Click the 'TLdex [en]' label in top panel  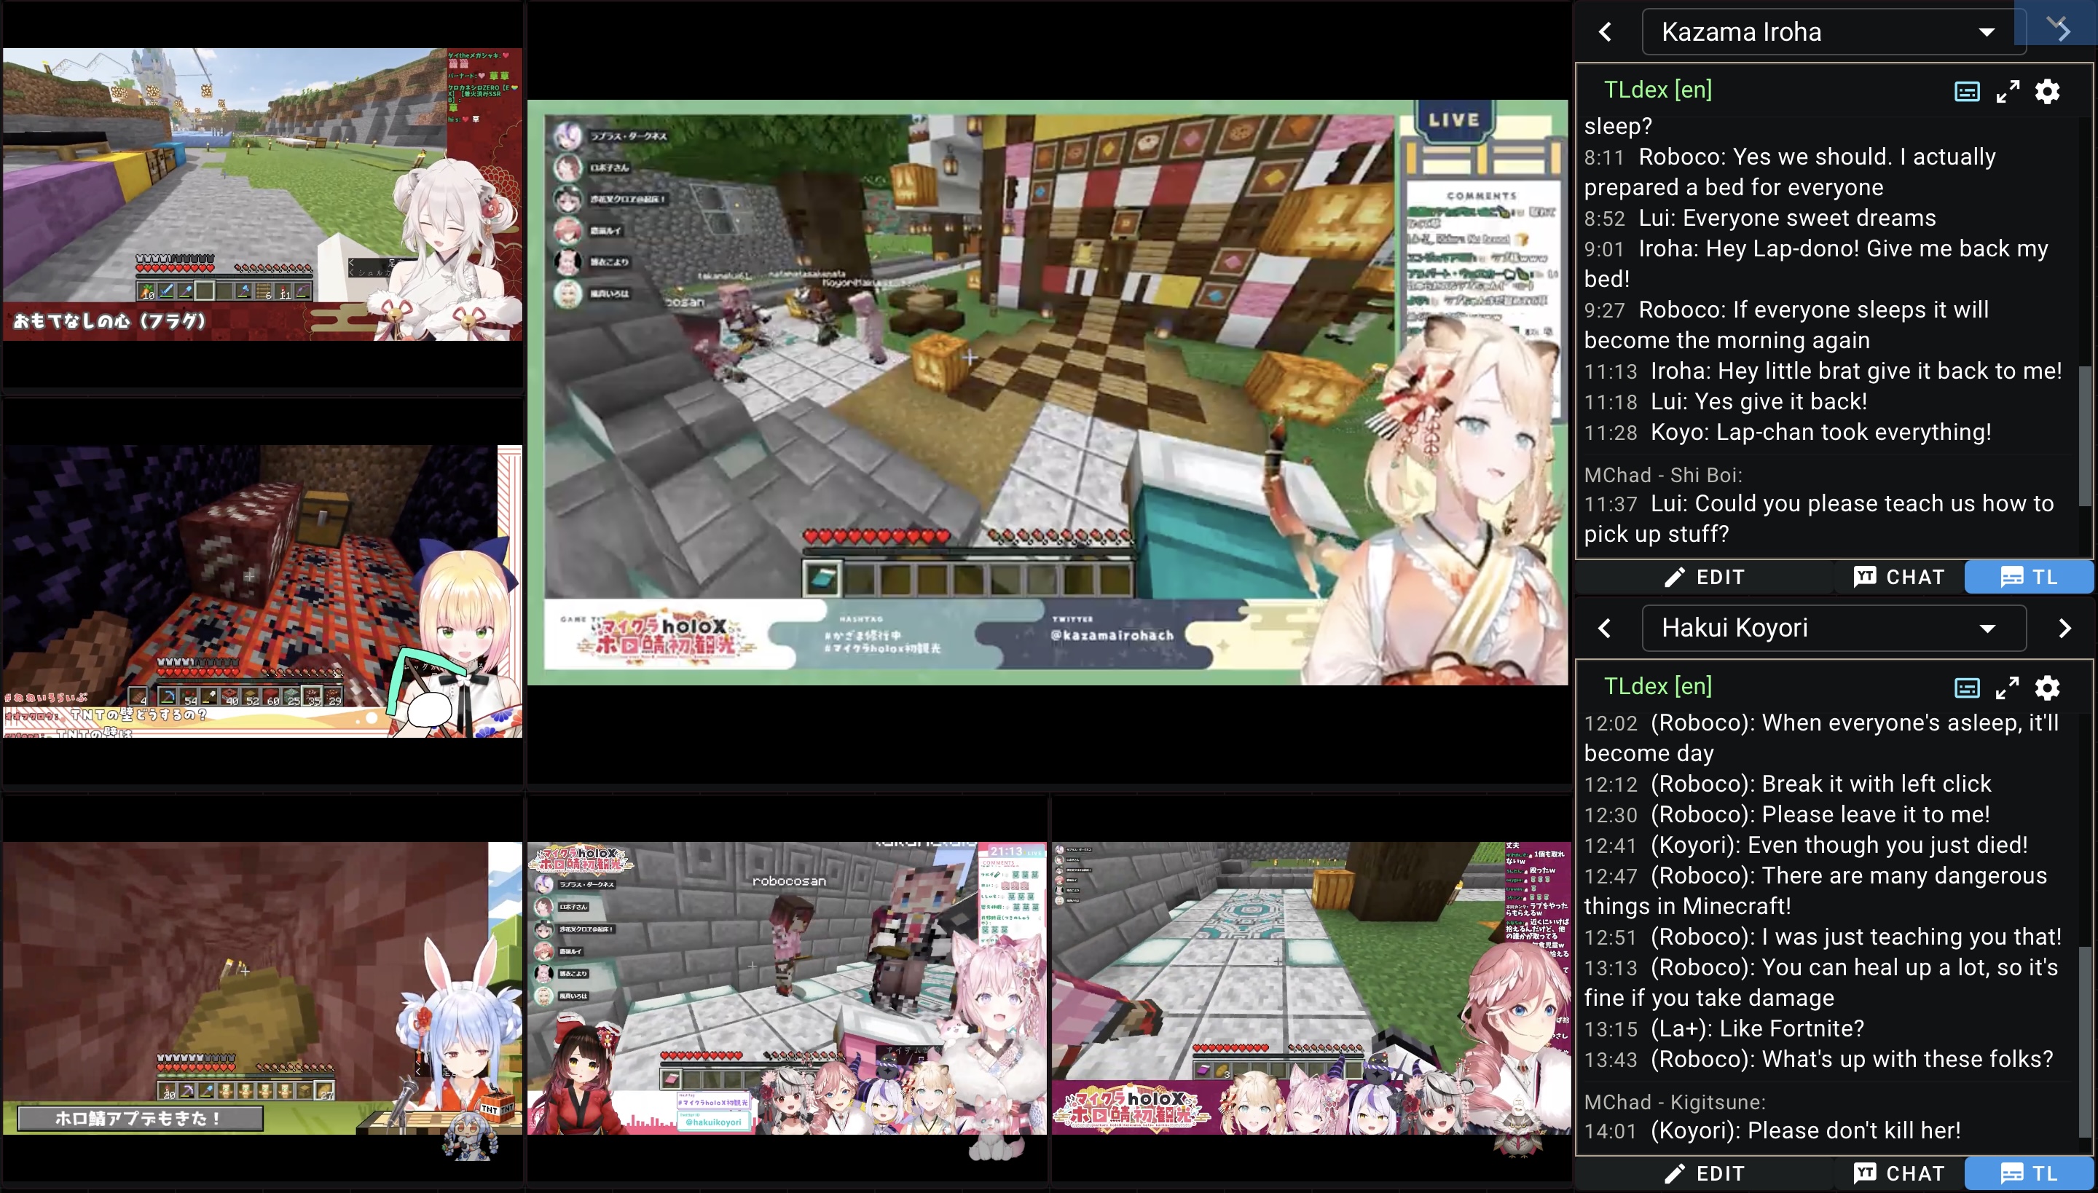1657,90
